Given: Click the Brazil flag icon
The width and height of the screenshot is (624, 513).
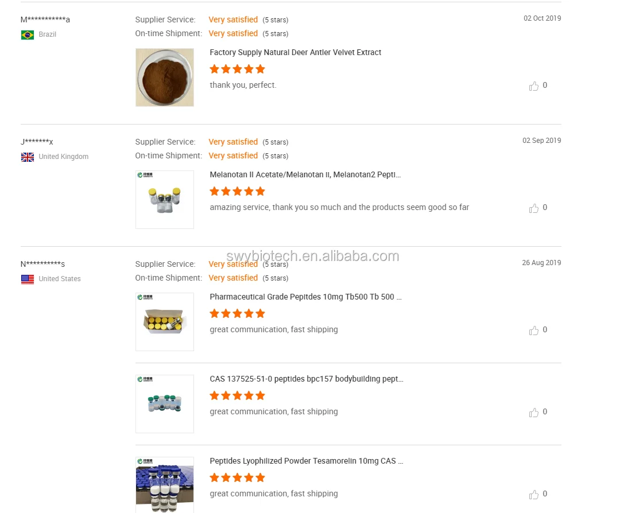Looking at the screenshot, I should point(28,35).
